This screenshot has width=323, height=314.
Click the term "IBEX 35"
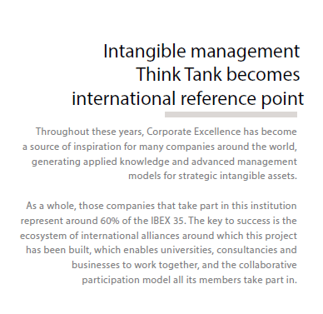(x=167, y=221)
